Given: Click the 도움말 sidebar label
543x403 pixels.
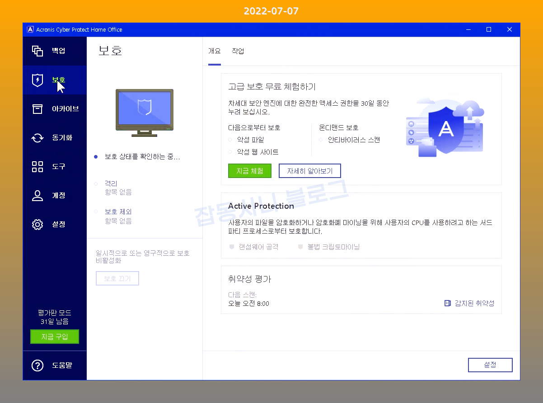Looking at the screenshot, I should (62, 365).
